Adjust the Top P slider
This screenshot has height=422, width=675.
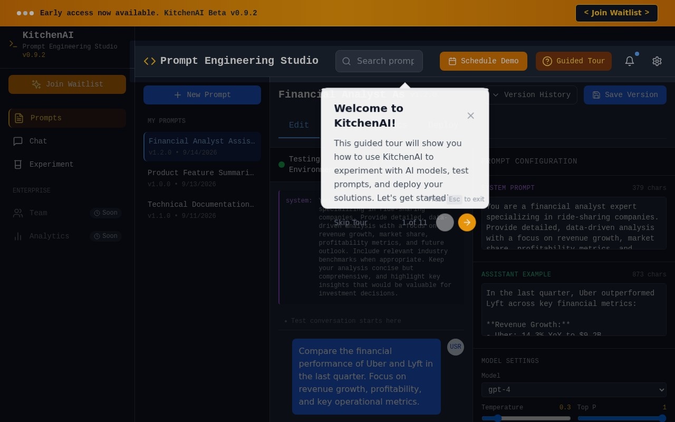622,418
